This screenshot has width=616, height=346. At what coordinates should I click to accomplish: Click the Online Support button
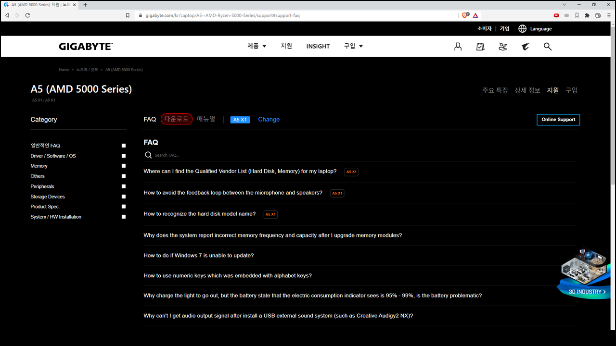point(558,120)
